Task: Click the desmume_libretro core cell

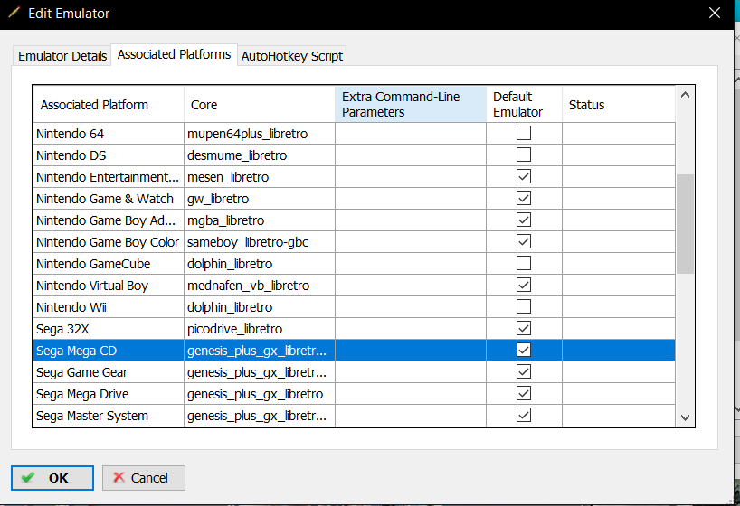Action: pos(259,155)
